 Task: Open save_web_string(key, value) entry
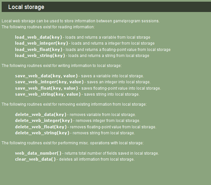pos(48,94)
